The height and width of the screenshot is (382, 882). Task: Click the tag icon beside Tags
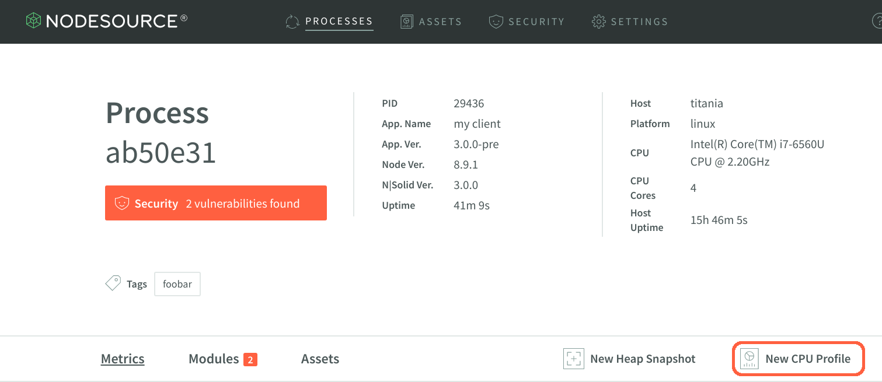point(113,283)
